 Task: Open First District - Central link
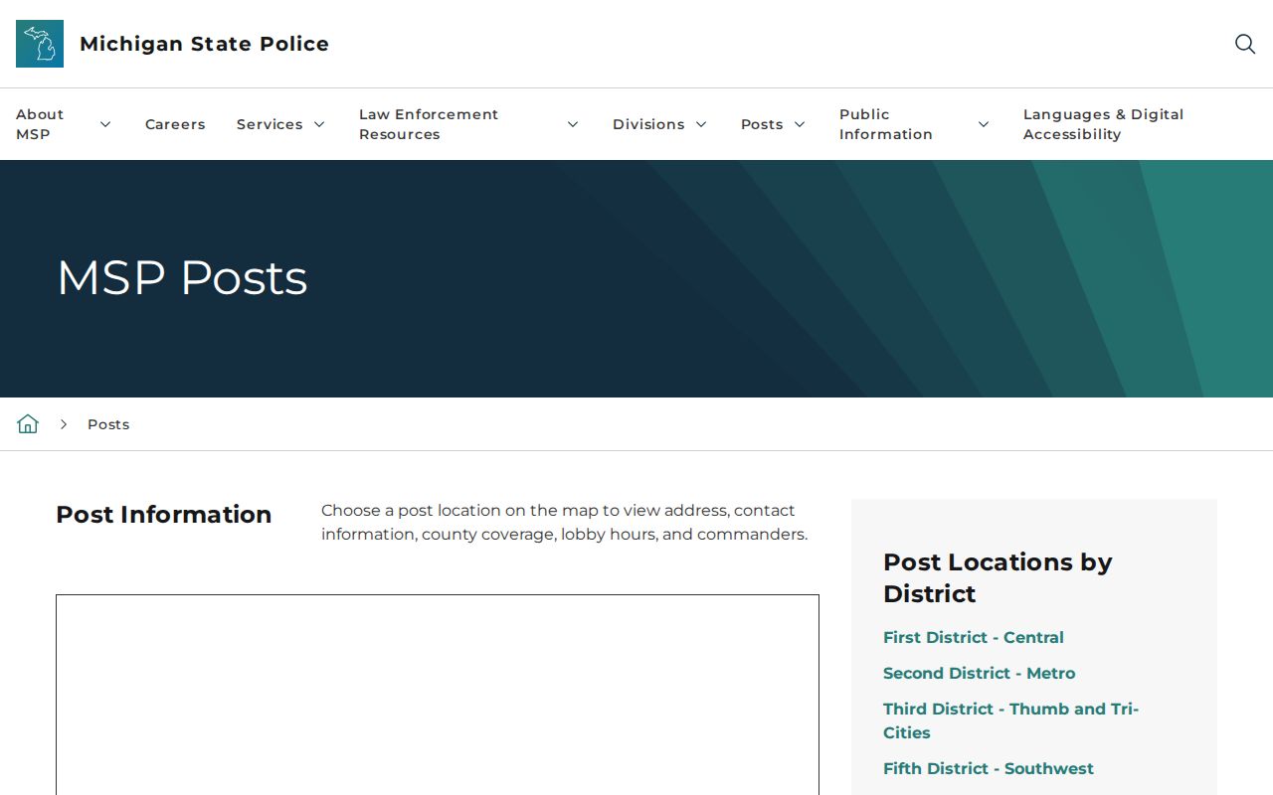pos(974,638)
